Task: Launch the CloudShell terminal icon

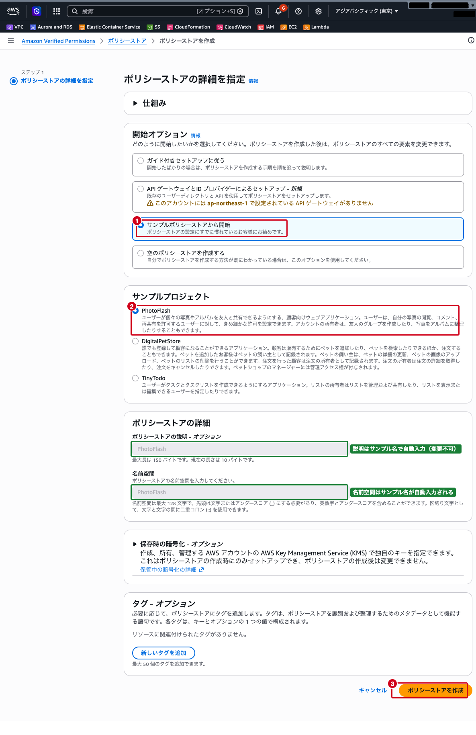Action: pos(259,11)
